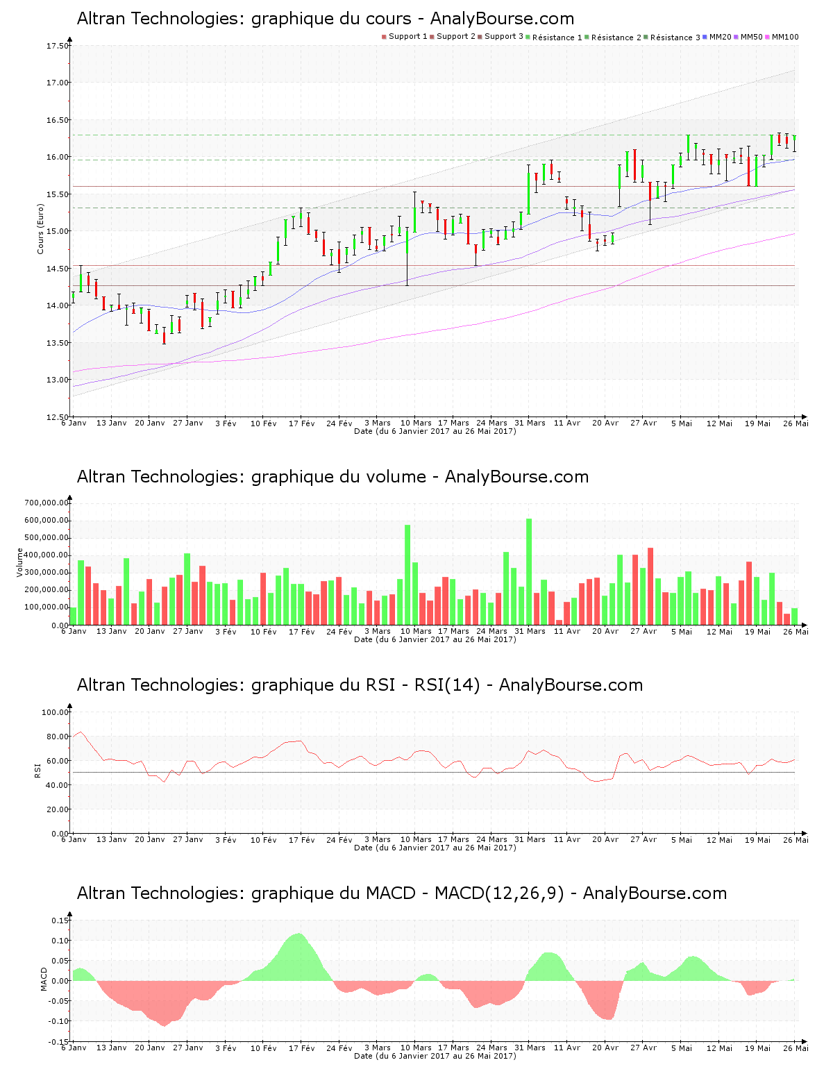Image resolution: width=833 pixels, height=1076 pixels.
Task: Click the '20 Avr' date label on RSI chart
Action: (x=605, y=840)
